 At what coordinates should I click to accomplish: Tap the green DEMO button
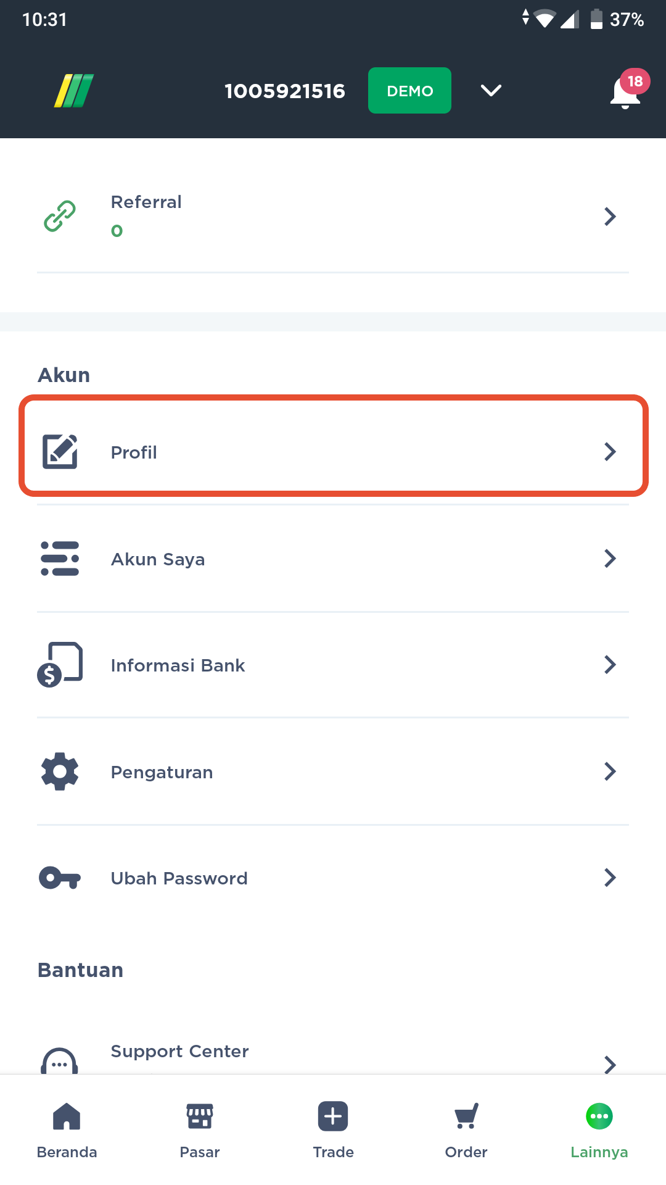[x=409, y=91]
